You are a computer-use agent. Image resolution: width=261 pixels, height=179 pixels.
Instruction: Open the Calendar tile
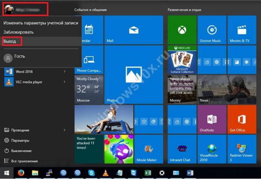tap(93, 30)
